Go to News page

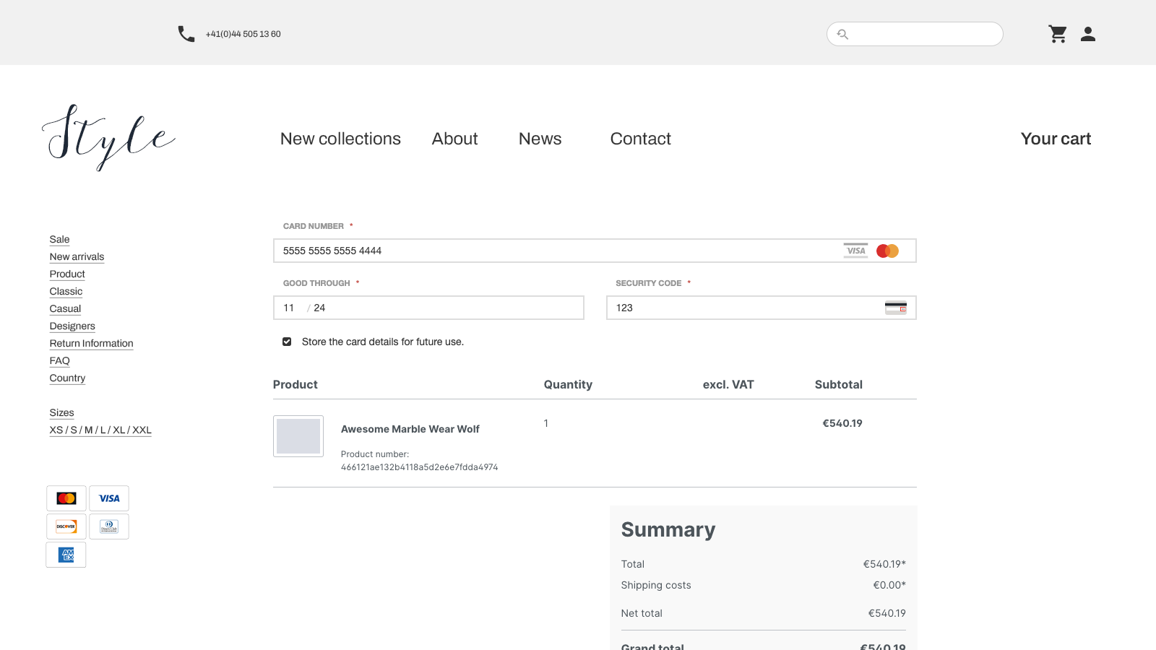(540, 139)
